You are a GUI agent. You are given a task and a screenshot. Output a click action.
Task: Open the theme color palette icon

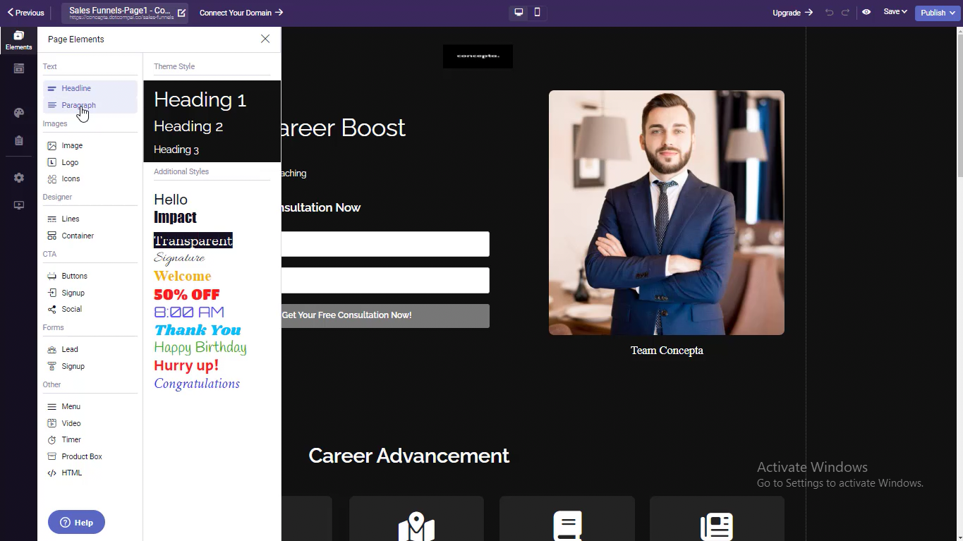pyautogui.click(x=19, y=113)
